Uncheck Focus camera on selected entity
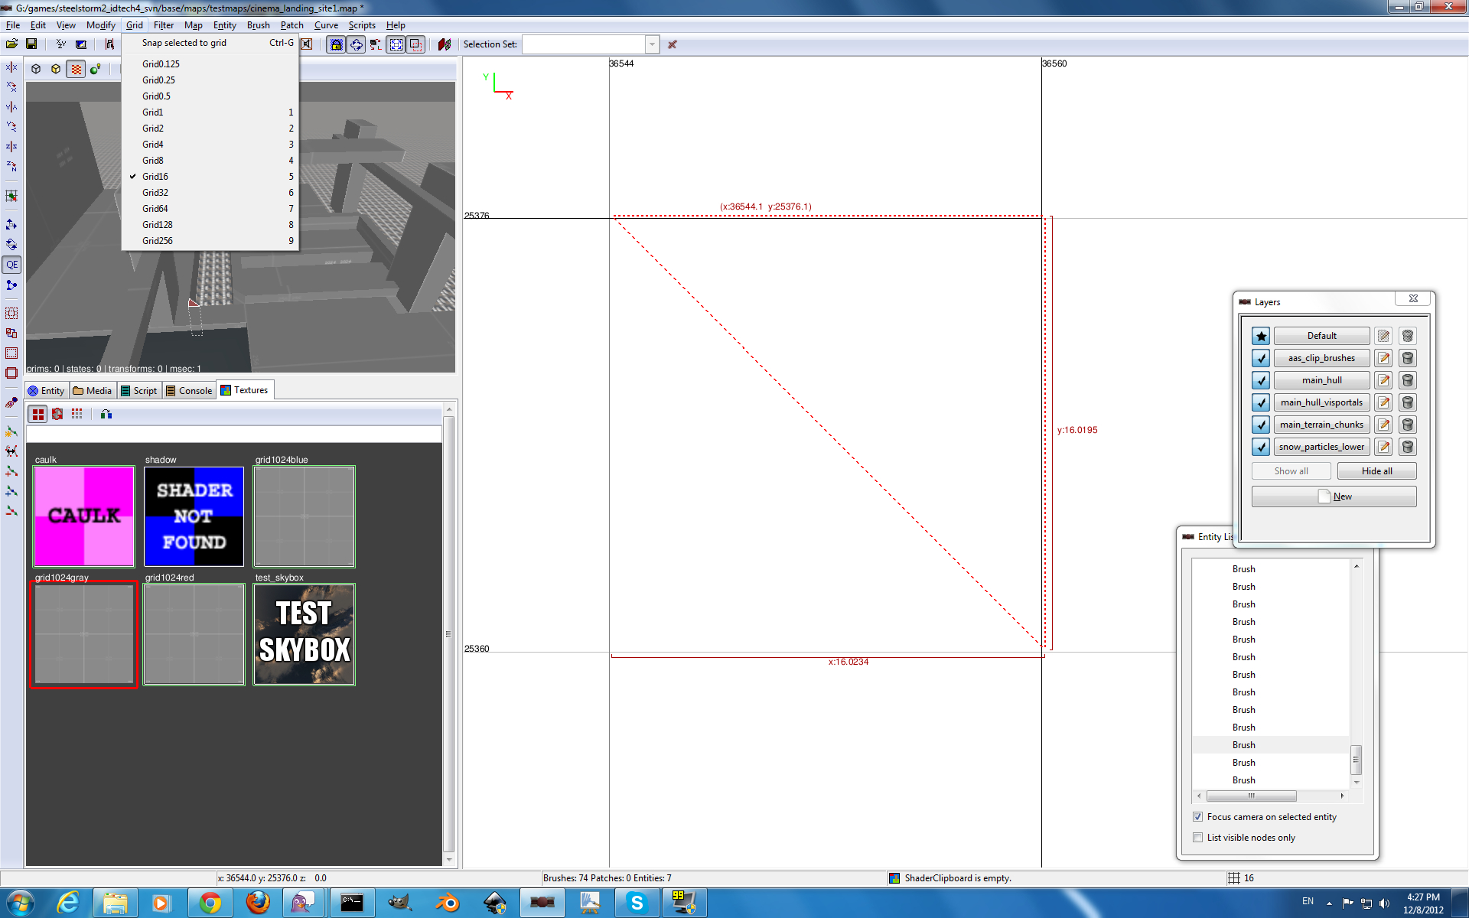The image size is (1469, 918). coord(1197,817)
